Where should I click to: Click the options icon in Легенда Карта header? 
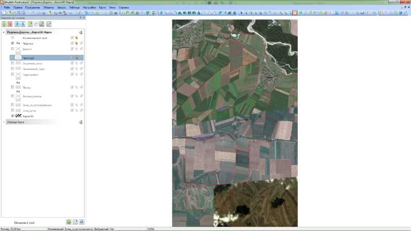(81, 122)
